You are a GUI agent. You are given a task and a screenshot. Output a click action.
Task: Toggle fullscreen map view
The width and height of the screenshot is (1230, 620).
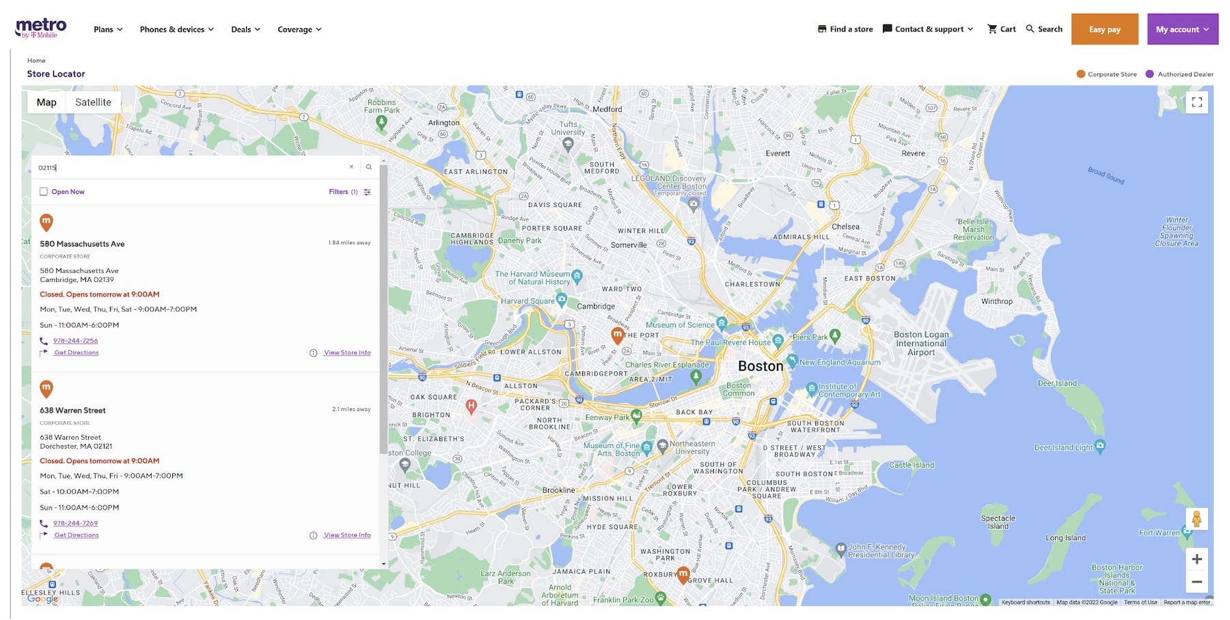[x=1197, y=102]
